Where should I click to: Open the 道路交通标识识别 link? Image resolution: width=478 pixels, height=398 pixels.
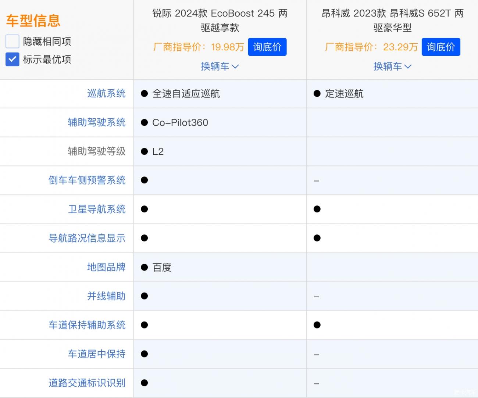[87, 383]
